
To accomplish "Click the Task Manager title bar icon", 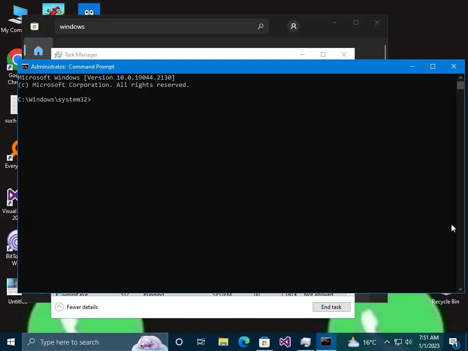I will pos(58,55).
